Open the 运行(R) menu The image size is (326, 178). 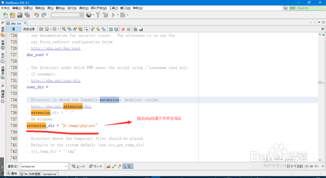click(x=72, y=8)
